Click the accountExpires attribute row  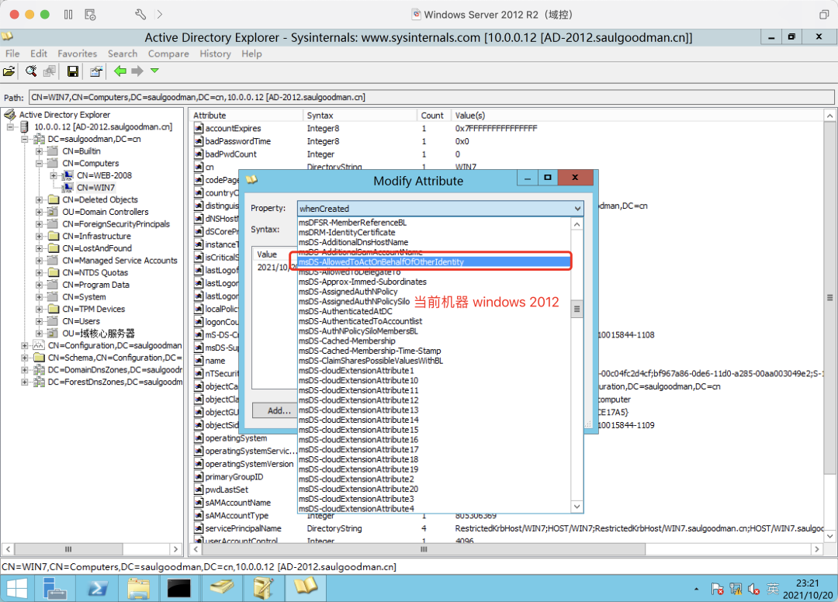click(x=507, y=128)
